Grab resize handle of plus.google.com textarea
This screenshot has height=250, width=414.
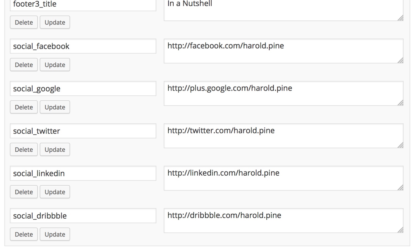[x=400, y=103]
